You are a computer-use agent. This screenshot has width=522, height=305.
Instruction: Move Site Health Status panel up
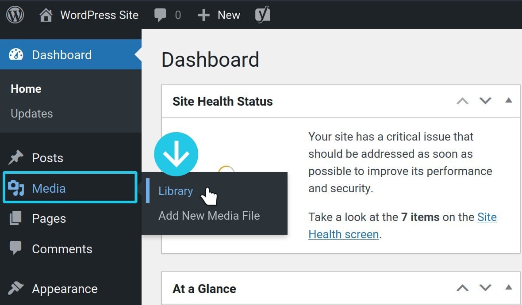[462, 101]
